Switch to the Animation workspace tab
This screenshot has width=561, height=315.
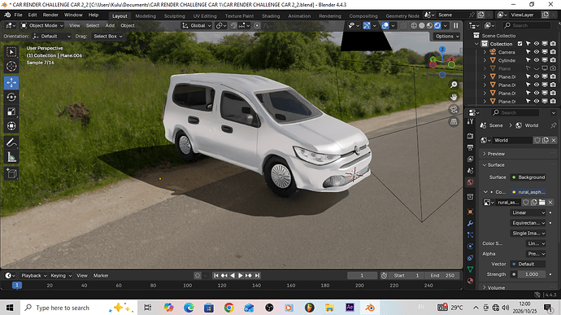[299, 16]
